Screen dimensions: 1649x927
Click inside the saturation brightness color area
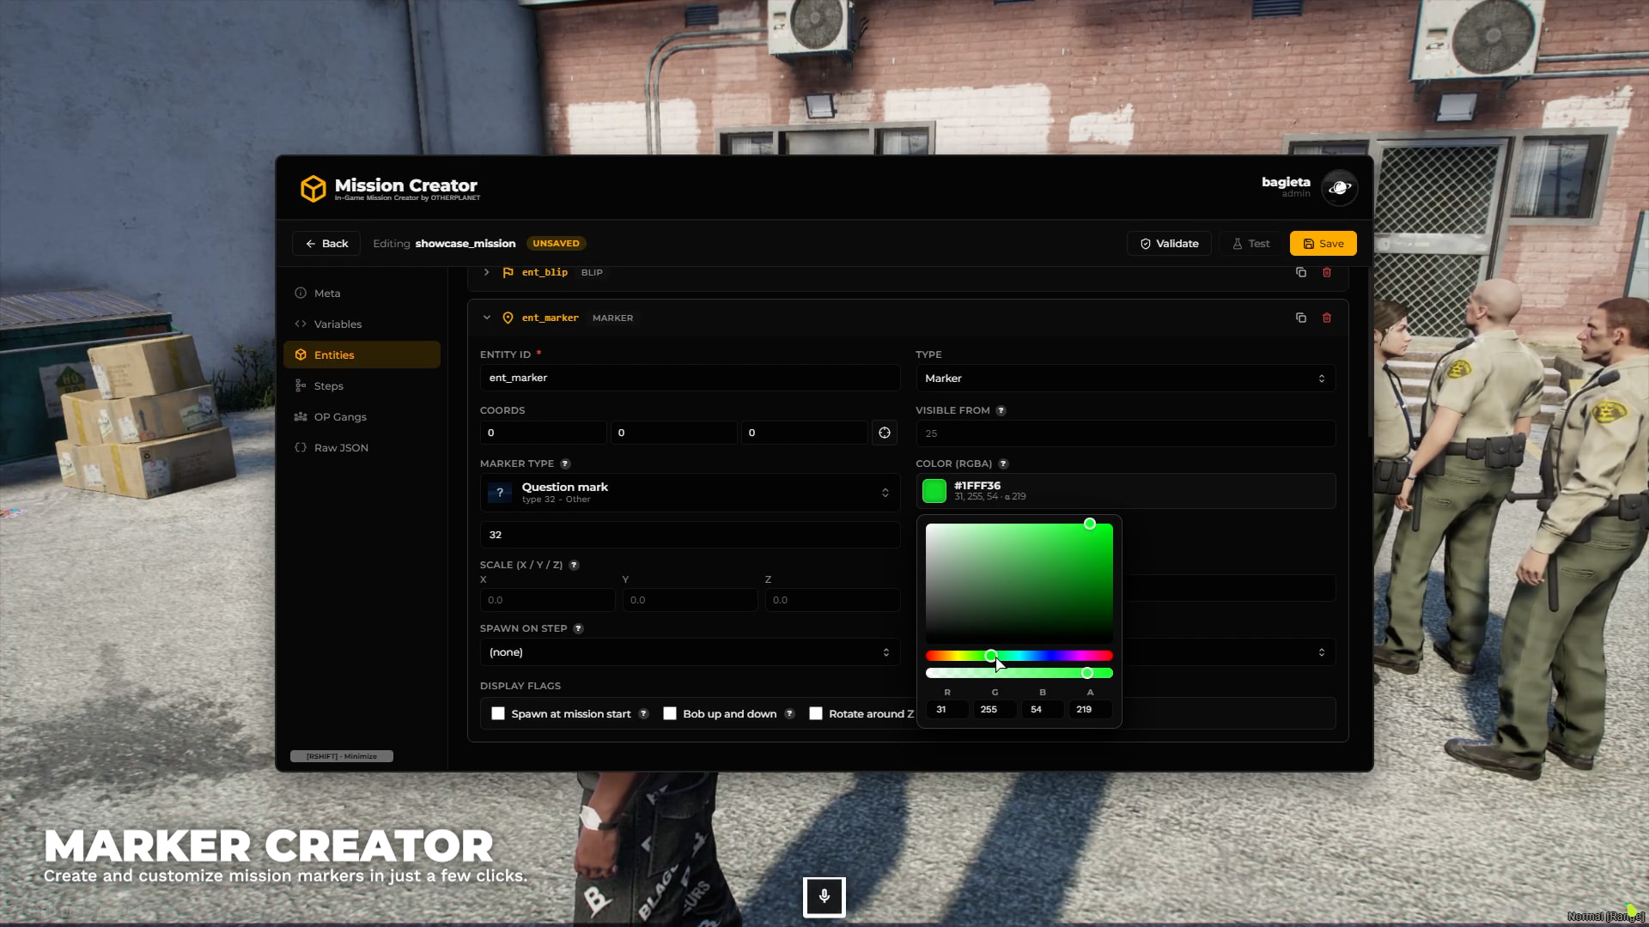coord(1019,584)
